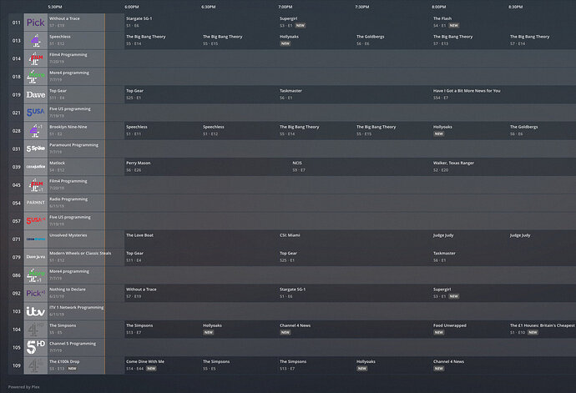Open The Love Boat on channel 071
The width and height of the screenshot is (576, 393).
coord(201,239)
